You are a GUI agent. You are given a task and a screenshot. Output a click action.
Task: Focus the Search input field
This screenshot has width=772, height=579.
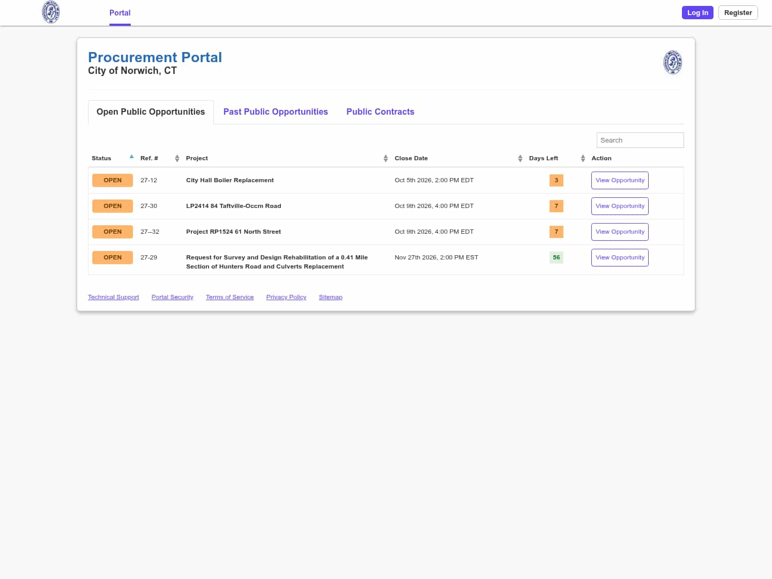640,140
